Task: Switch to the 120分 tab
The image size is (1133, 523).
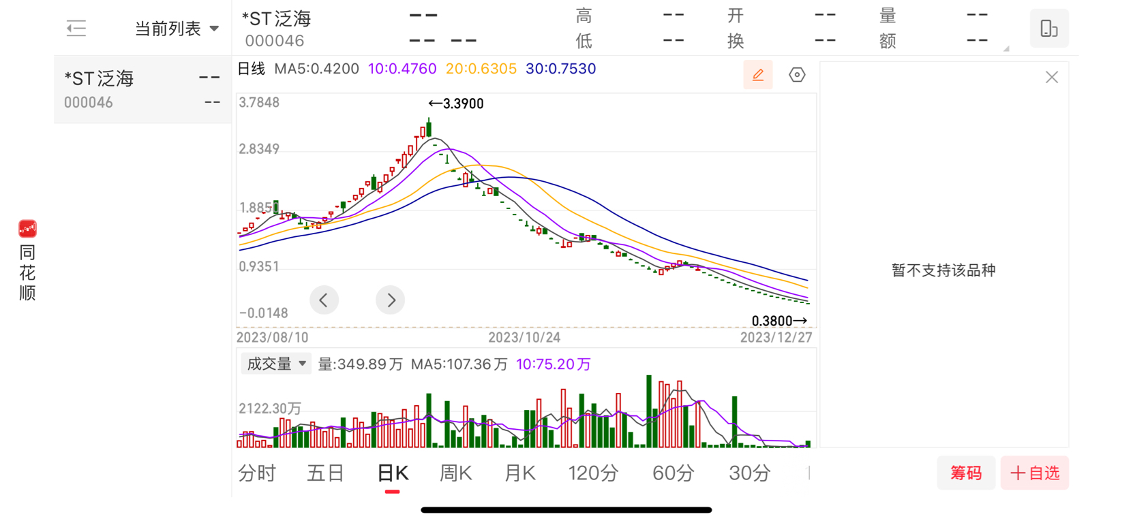Action: [x=593, y=473]
